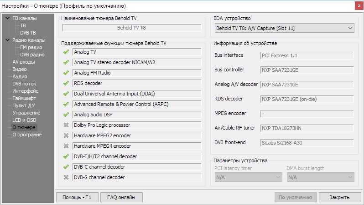Click gray cross beside Dolby Pro Logic processor

pos(66,125)
